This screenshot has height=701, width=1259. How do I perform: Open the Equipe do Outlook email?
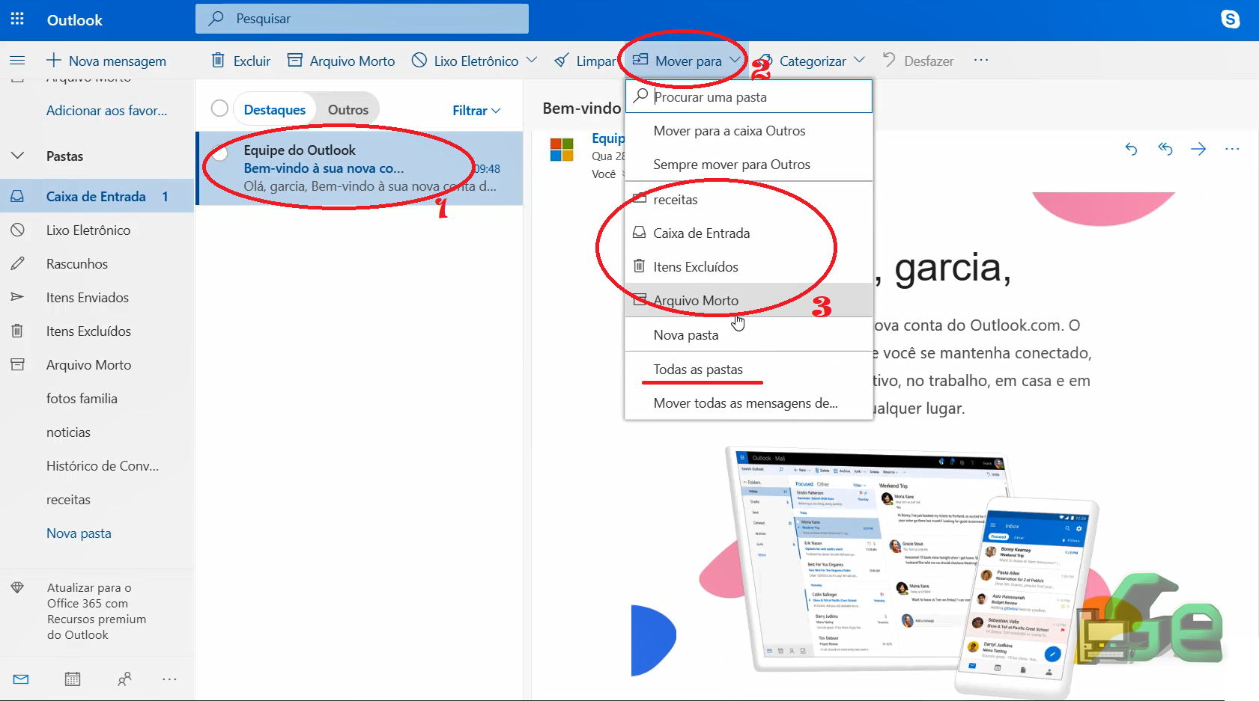click(360, 168)
